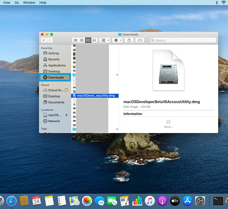
Task: Open App Store from the Dock
Action: (x=187, y=201)
